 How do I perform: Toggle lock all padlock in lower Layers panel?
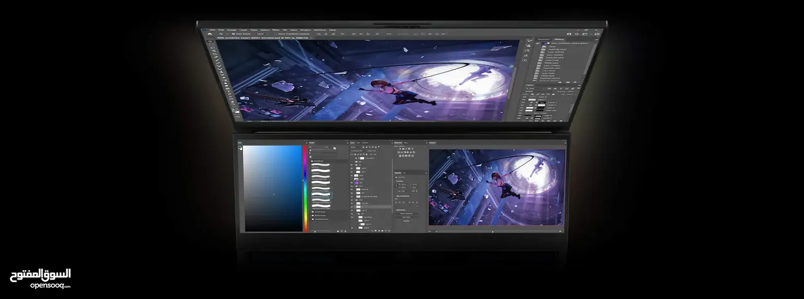(367, 154)
